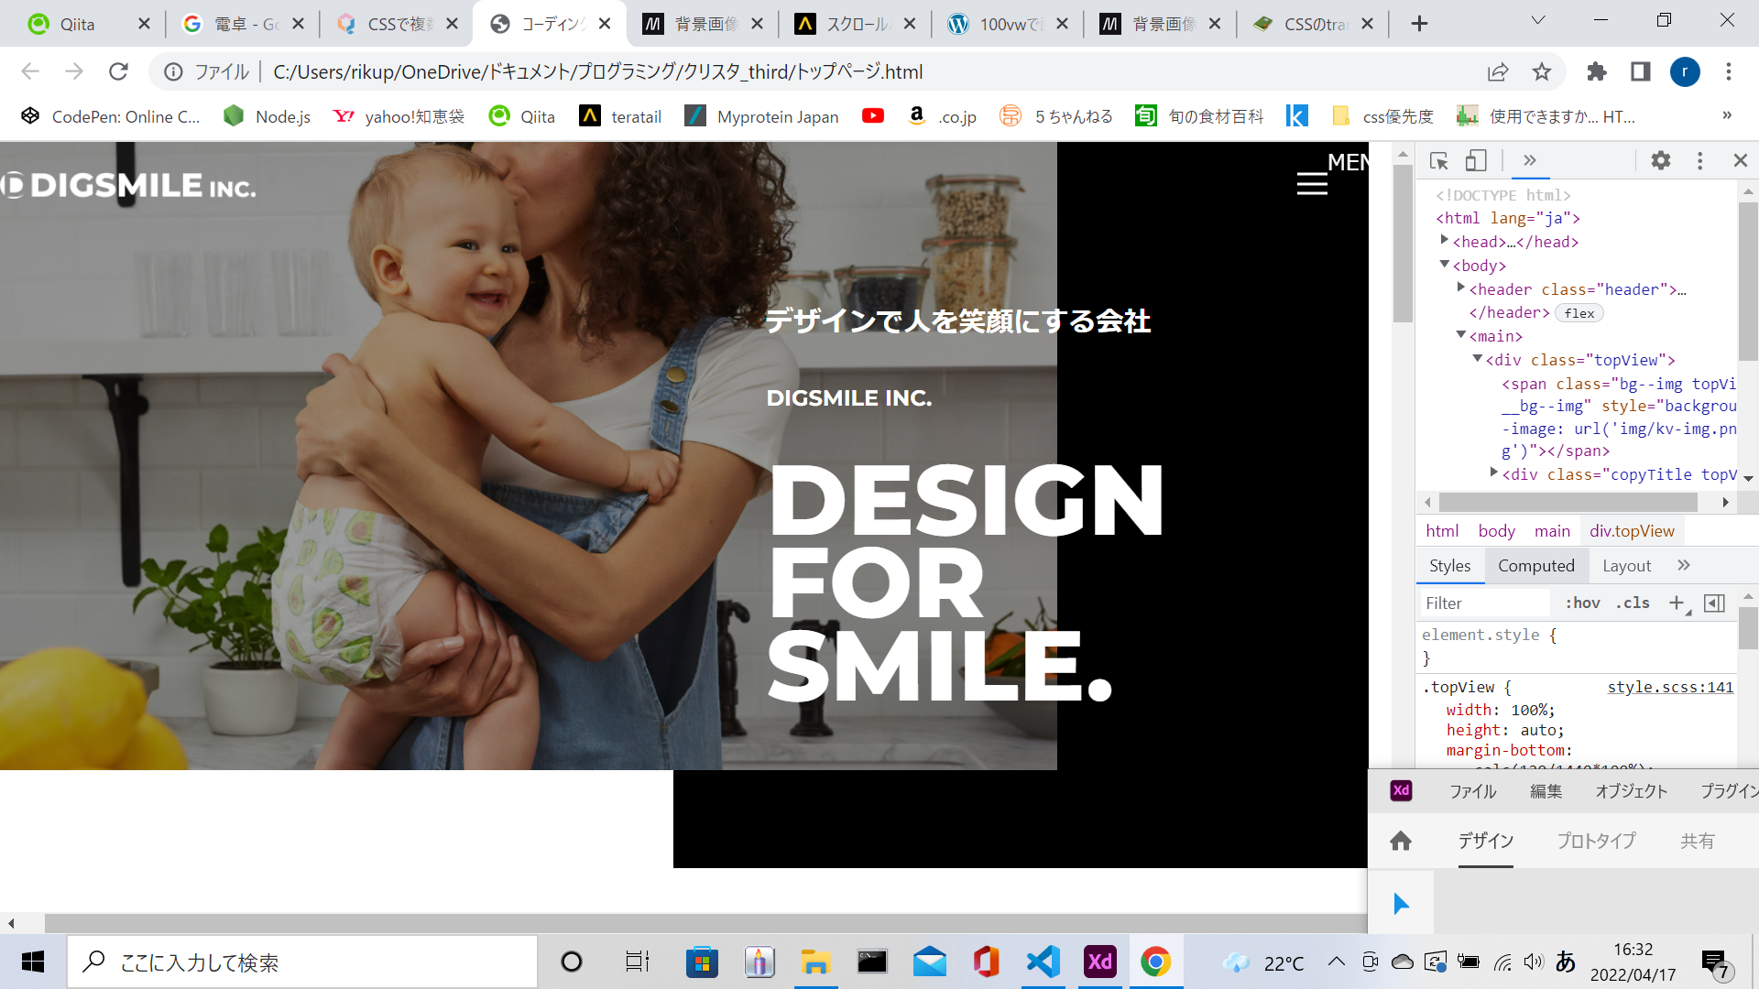Bookmark this page with the star icon
The height and width of the screenshot is (989, 1759).
(x=1542, y=71)
